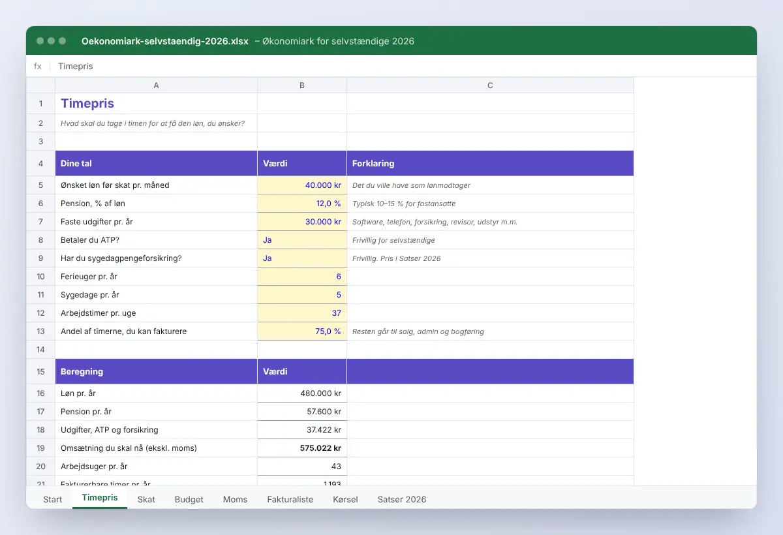Click the 12,0 % pension input cell

[302, 204]
